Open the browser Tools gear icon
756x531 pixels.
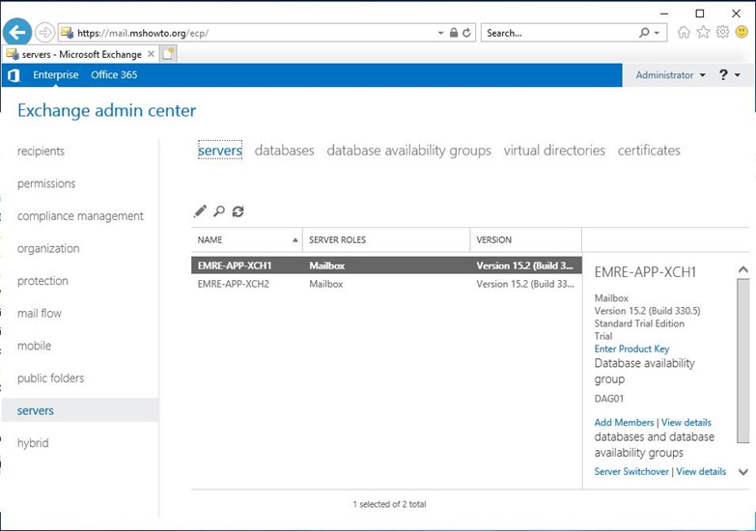coord(722,32)
